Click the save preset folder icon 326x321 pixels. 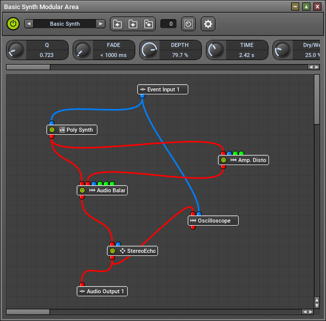(x=133, y=24)
